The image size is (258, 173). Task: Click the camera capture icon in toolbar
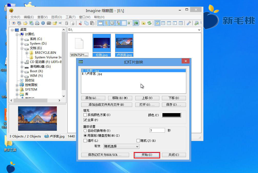(49, 23)
